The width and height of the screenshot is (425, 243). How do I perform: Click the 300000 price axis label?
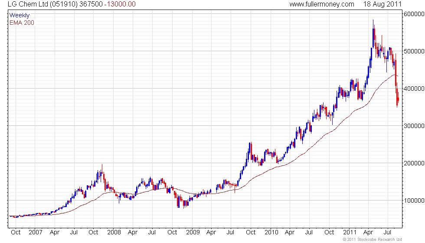point(414,126)
